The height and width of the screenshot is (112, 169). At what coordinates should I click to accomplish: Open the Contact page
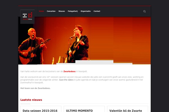tap(97, 11)
